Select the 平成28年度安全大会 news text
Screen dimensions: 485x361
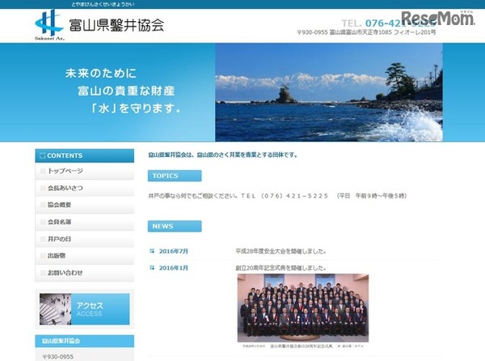point(280,251)
